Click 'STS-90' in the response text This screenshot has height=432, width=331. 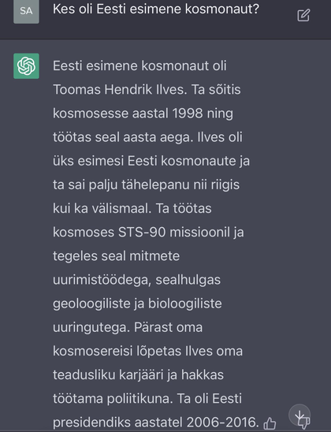click(142, 233)
